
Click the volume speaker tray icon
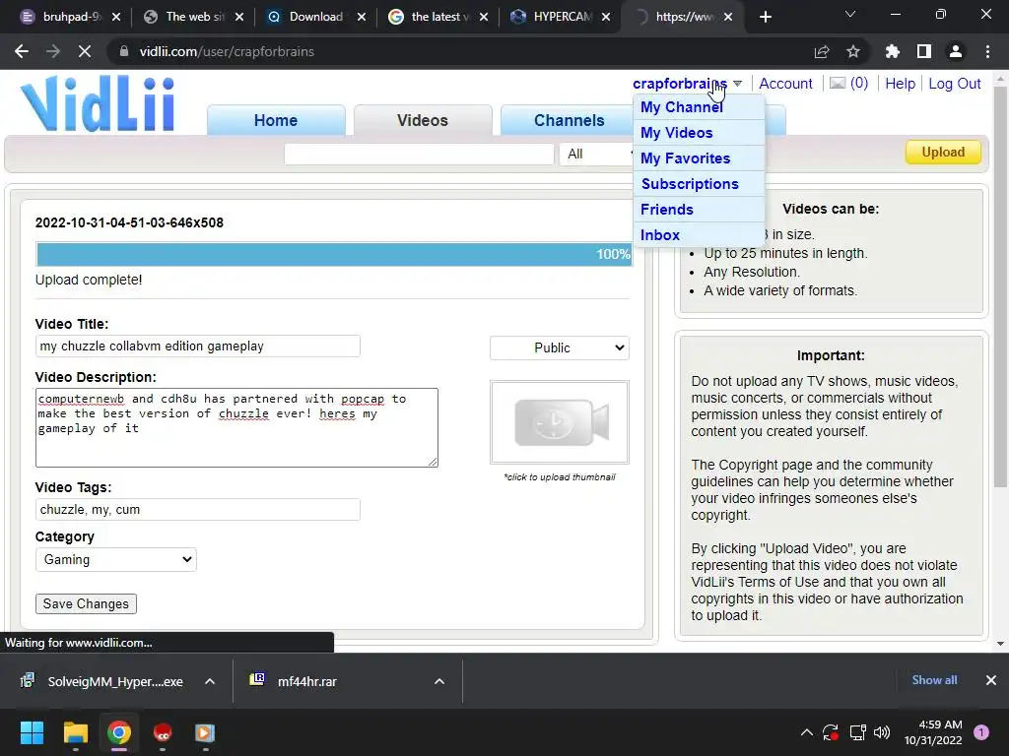pyautogui.click(x=882, y=732)
